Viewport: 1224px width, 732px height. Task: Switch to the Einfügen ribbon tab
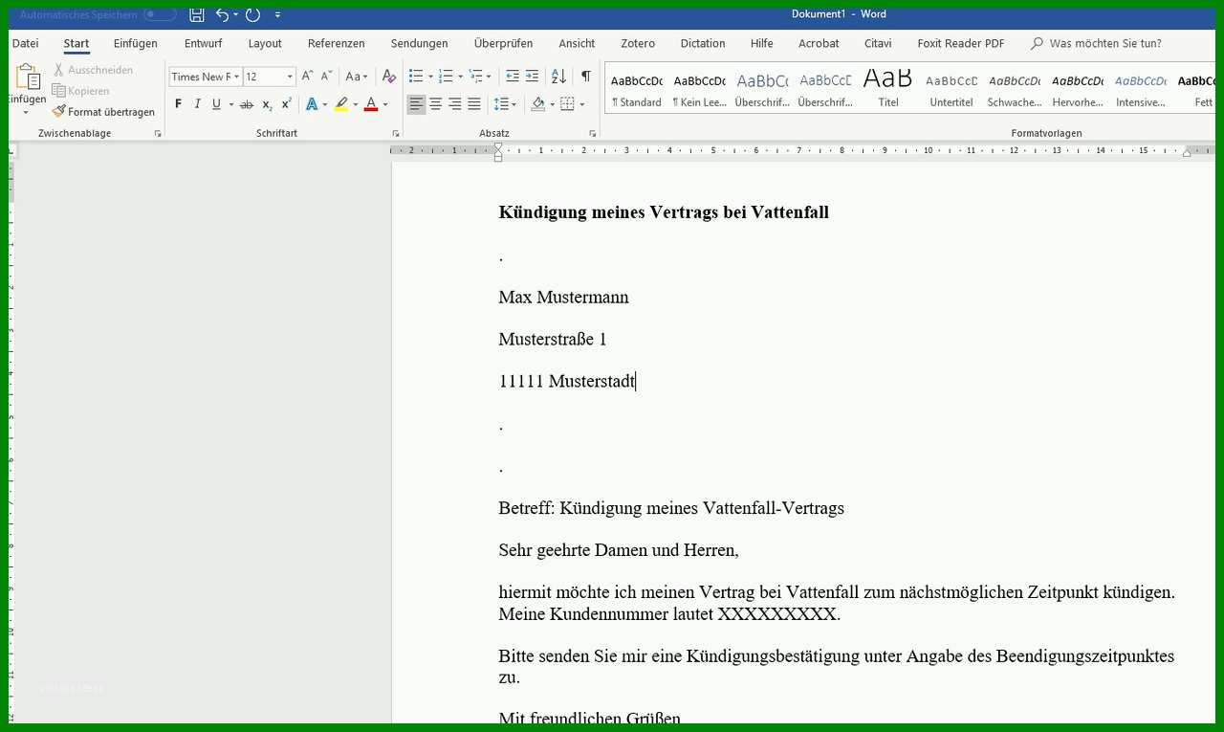(135, 43)
